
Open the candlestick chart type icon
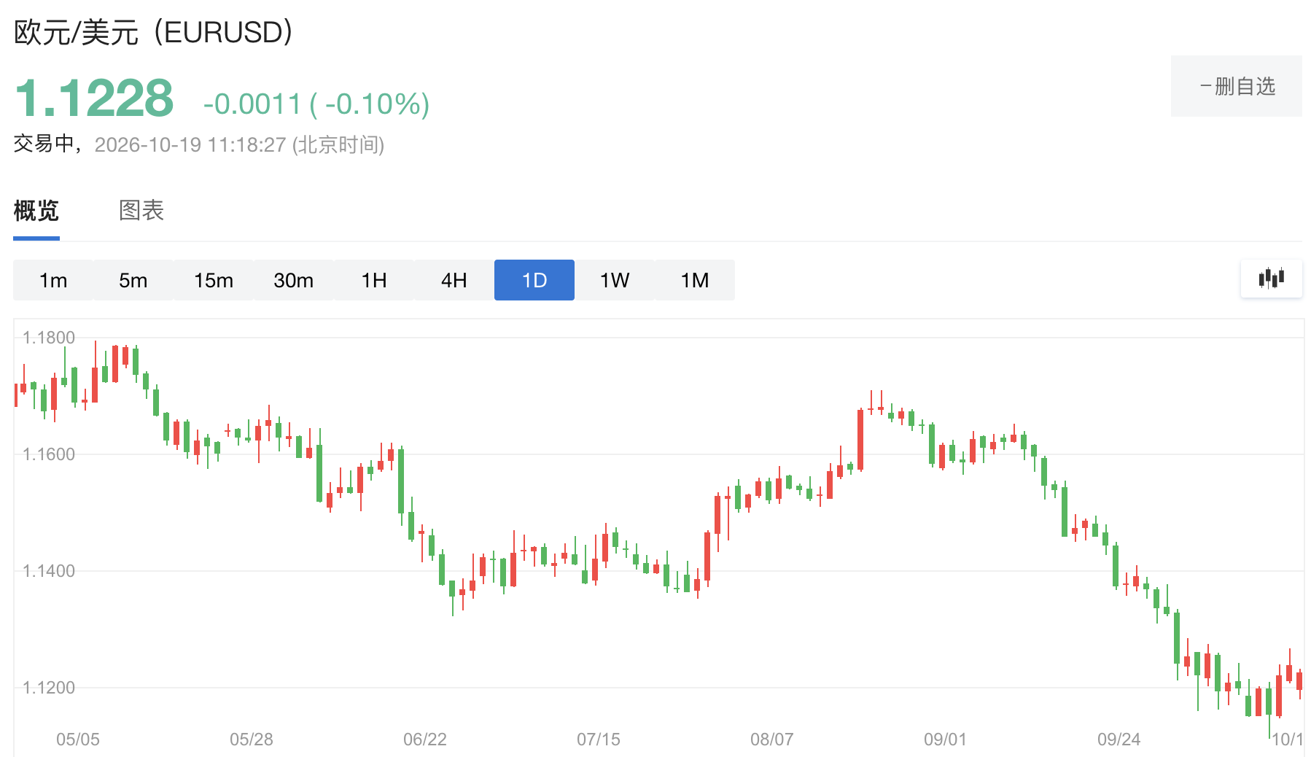(1271, 279)
